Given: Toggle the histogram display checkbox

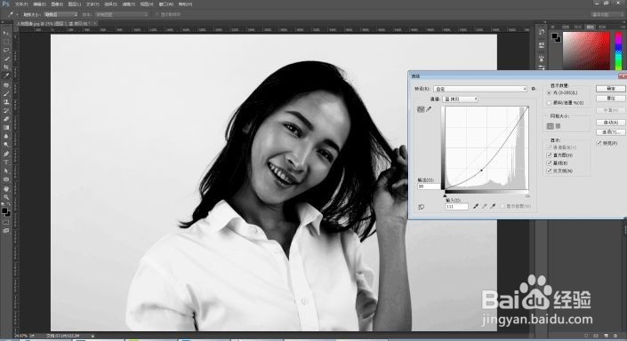Looking at the screenshot, I should tap(549, 155).
